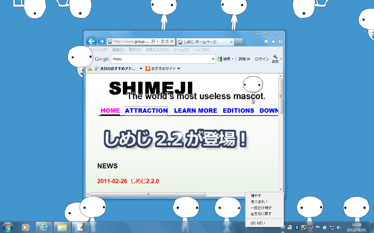Viewport: 374px width, 233px height.
Task: Open 本日のおすすめアド... favorites item
Action: click(x=115, y=69)
